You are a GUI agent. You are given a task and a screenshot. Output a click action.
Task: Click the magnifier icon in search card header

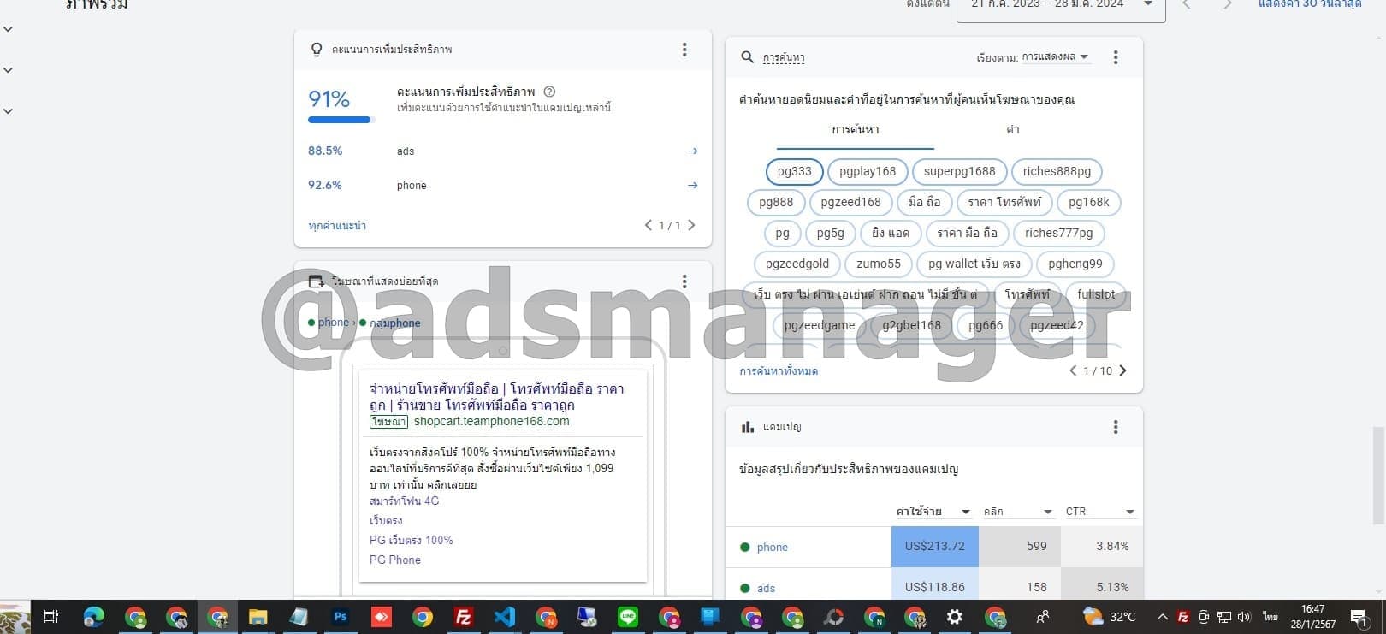[x=747, y=57]
